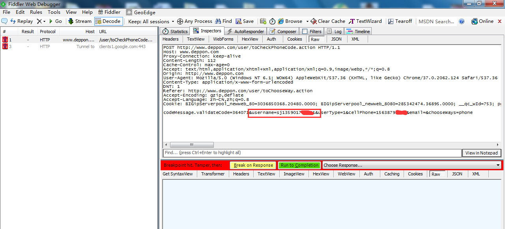
Task: Close the toolbar with red X
Action: (500, 21)
